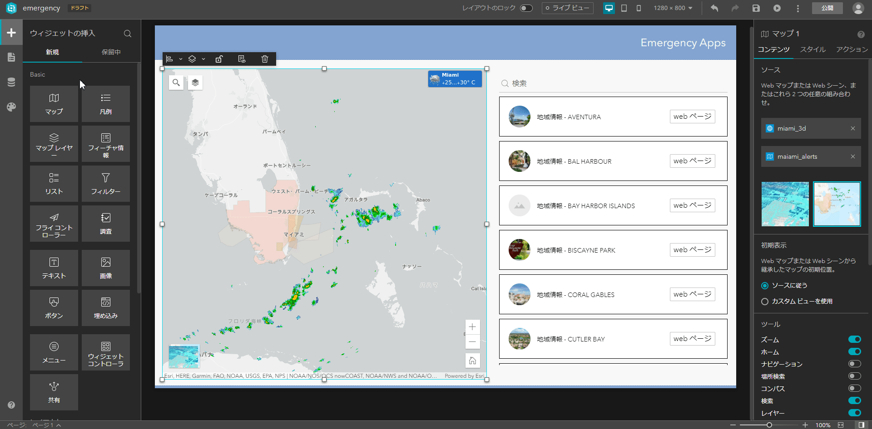This screenshot has height=429, width=872.
Task: Expand the ページ1 page selector
Action: pyautogui.click(x=46, y=425)
